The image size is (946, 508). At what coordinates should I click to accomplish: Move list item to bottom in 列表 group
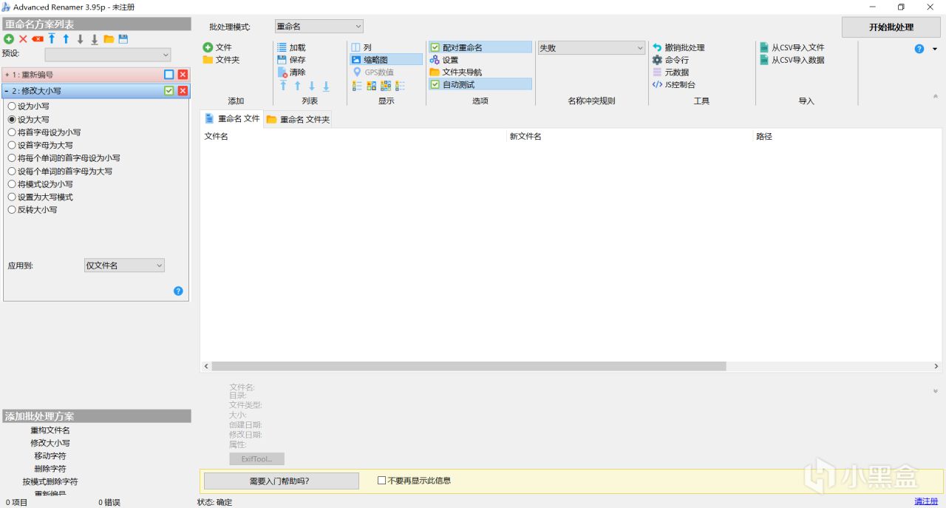click(326, 86)
